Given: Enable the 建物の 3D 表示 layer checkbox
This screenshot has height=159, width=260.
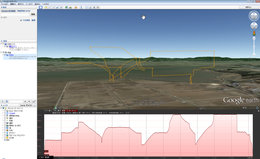Looking at the screenshot, I should point(5,125).
